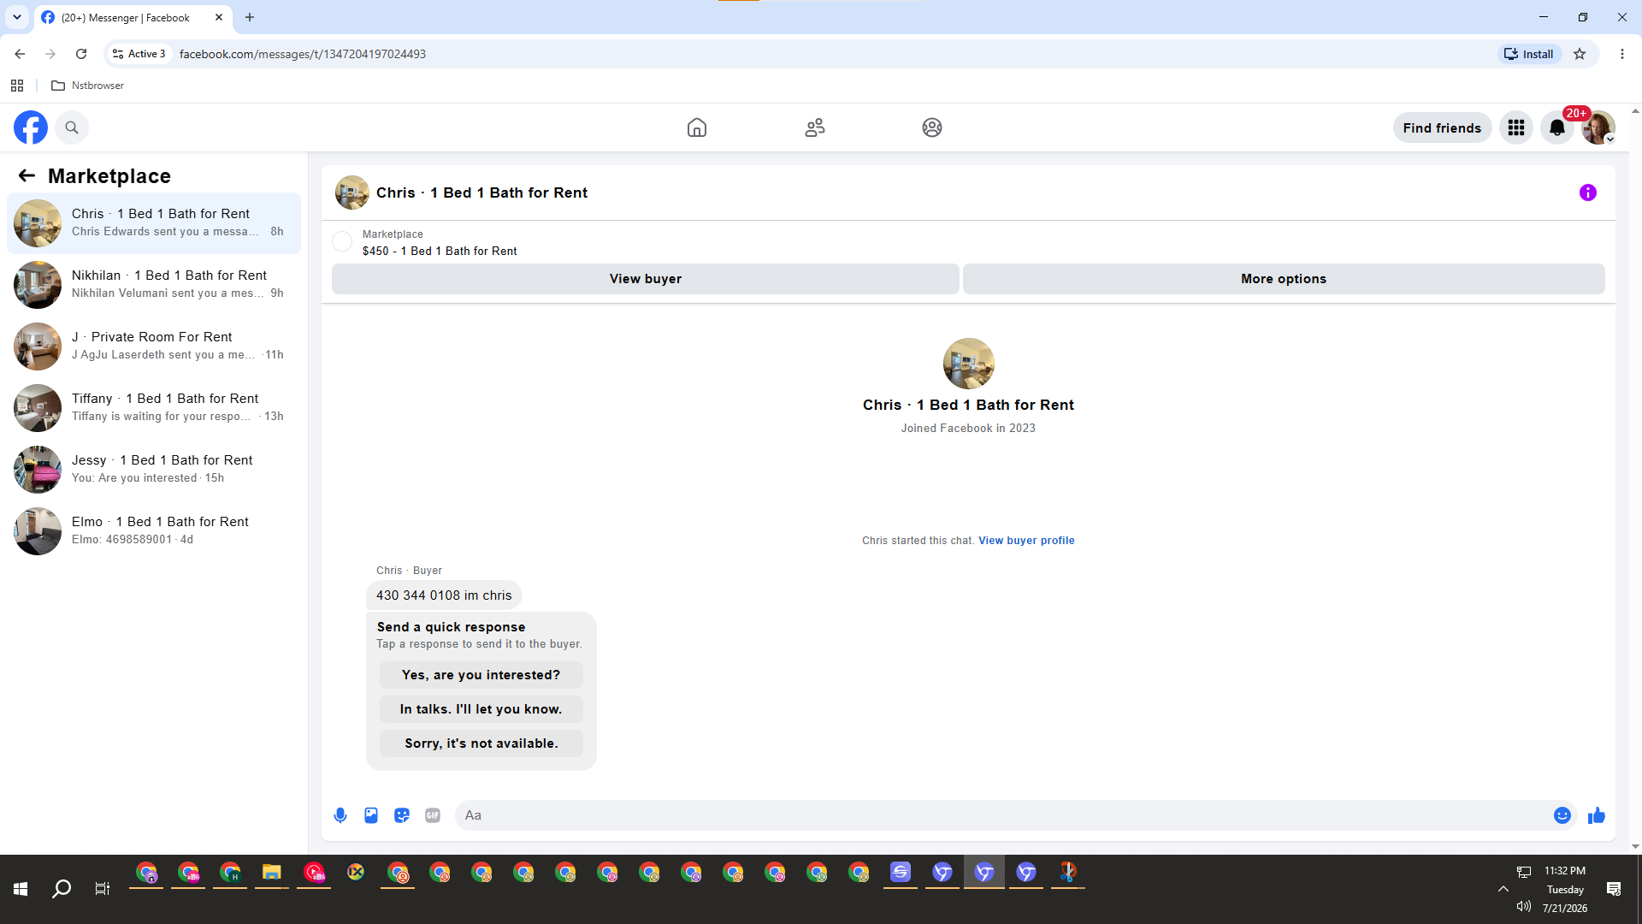
Task: Open the Friends icon in top navigation
Action: (815, 127)
